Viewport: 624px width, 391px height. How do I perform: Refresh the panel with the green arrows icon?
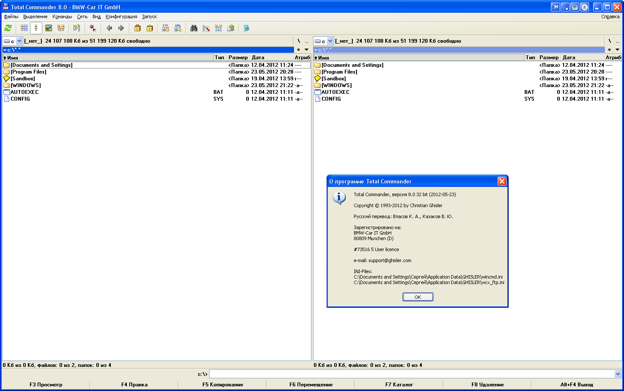pos(8,28)
